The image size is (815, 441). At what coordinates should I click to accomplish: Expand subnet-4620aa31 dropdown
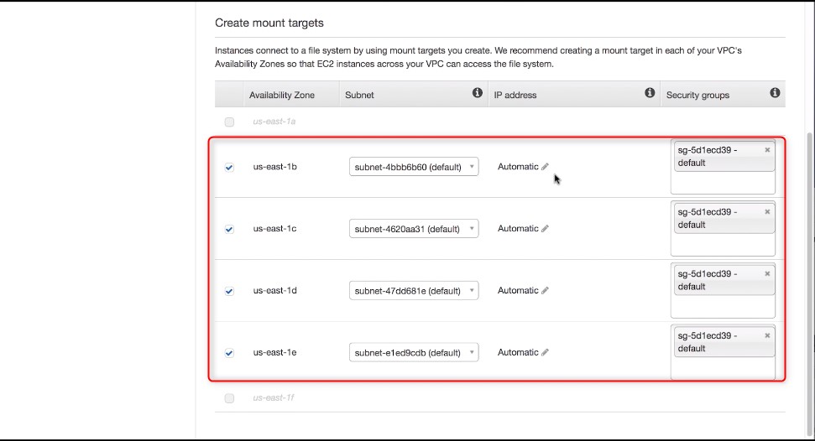[x=414, y=229]
